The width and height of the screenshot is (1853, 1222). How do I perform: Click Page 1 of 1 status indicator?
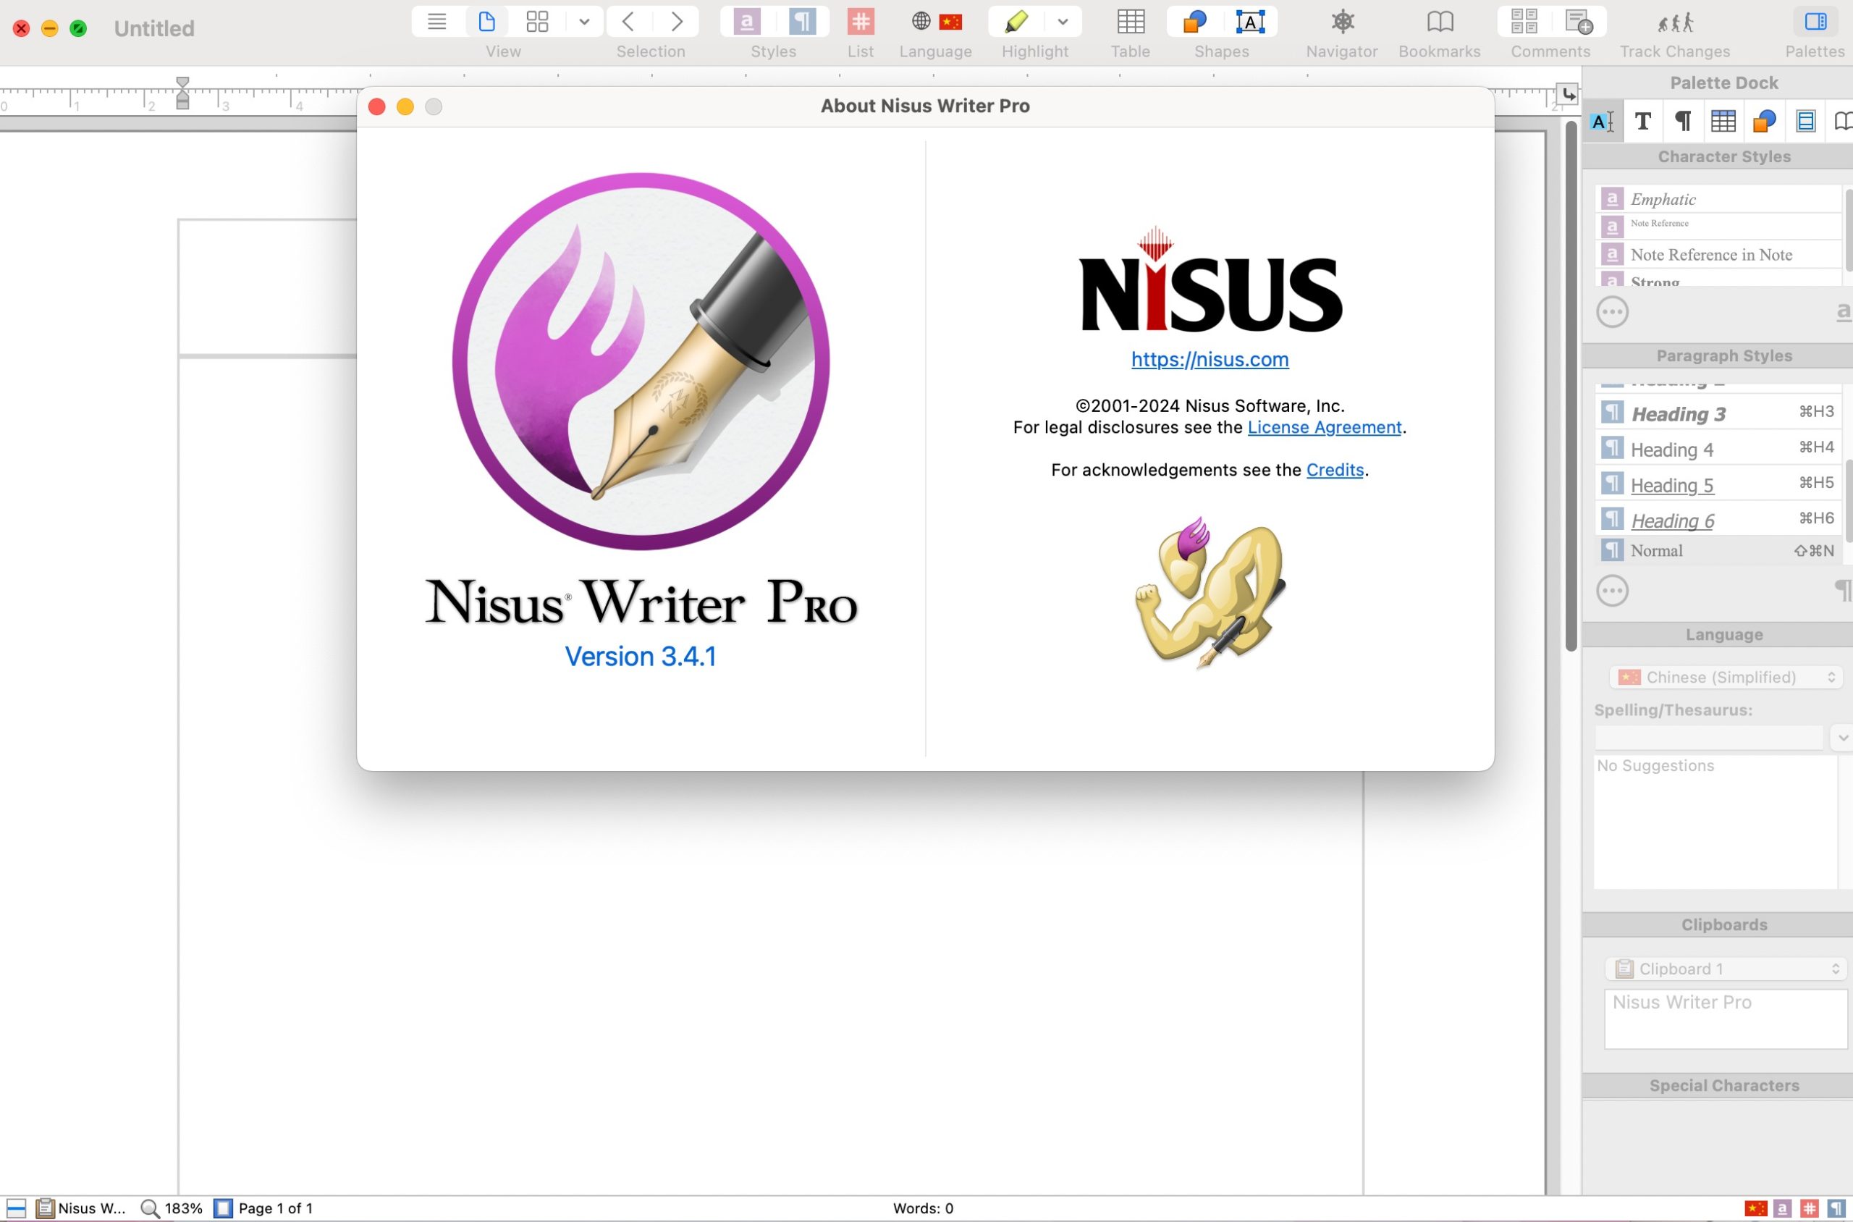click(x=263, y=1208)
